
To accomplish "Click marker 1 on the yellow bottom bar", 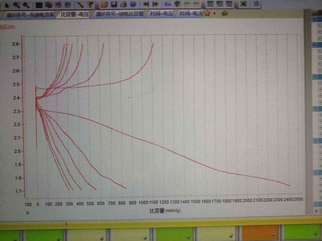I will 66,224.
